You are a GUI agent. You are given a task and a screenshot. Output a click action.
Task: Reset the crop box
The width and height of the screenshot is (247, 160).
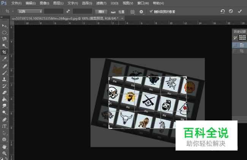coord(222,11)
